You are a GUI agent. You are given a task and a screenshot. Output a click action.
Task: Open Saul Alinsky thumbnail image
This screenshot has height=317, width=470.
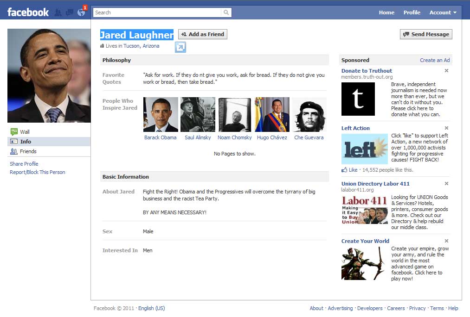(198, 115)
